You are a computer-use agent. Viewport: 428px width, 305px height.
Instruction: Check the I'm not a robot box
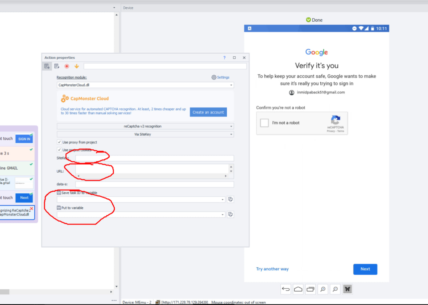[264, 123]
